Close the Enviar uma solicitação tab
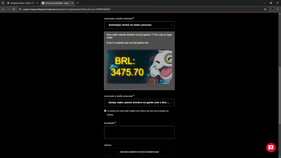281x158 pixels. click(72, 3)
